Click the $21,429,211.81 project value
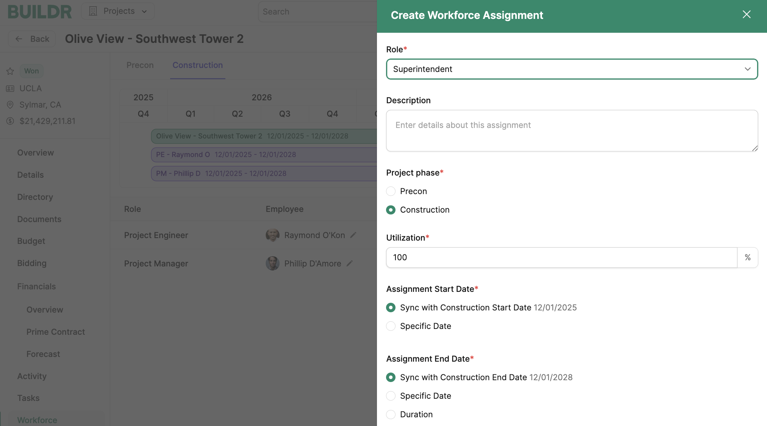This screenshot has height=426, width=767. click(48, 121)
